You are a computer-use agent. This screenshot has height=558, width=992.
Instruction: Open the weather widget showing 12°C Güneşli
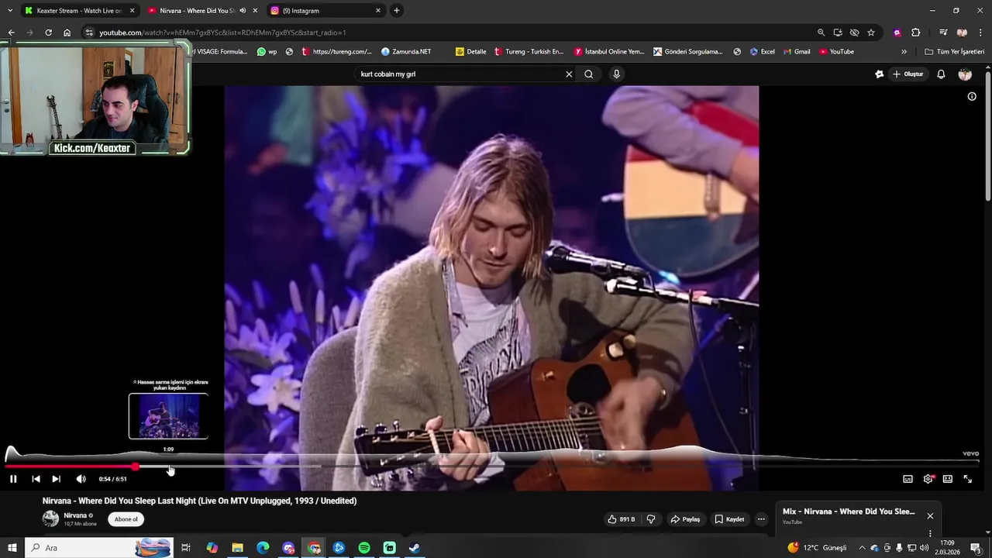coord(817,548)
